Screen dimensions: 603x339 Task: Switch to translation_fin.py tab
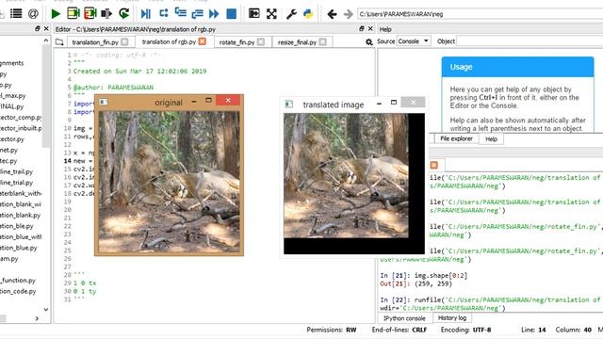(95, 42)
